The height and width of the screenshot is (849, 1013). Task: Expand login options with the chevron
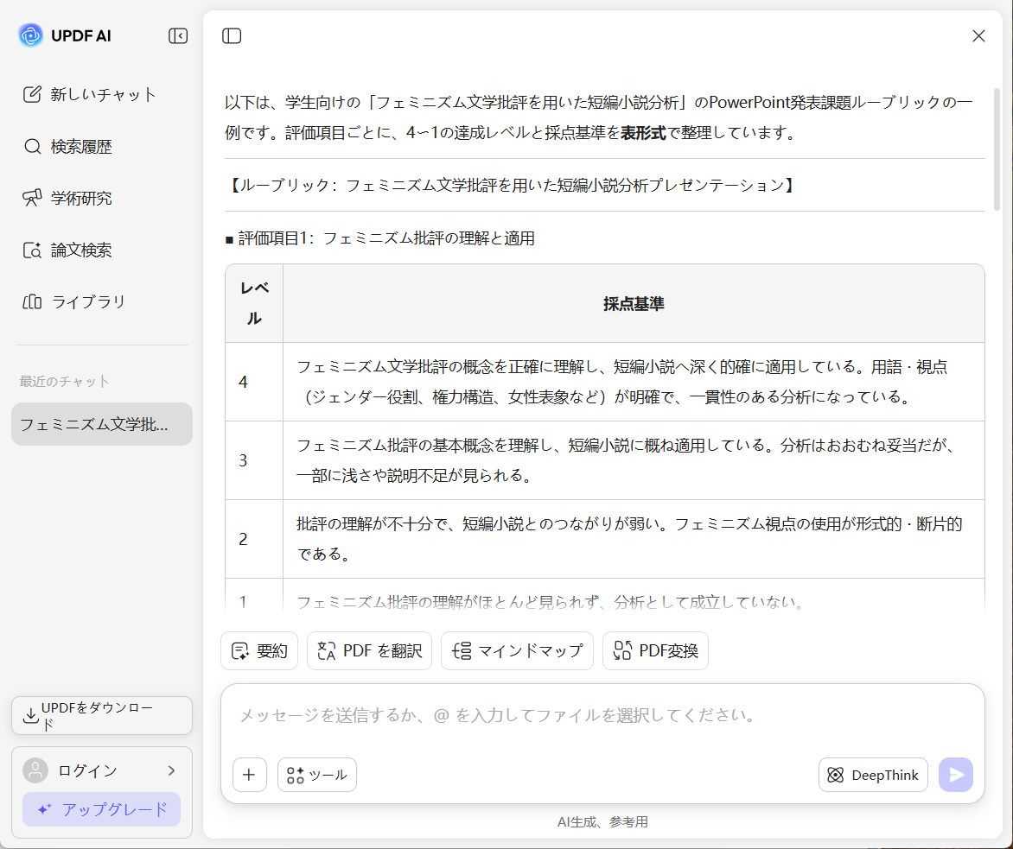(x=171, y=770)
